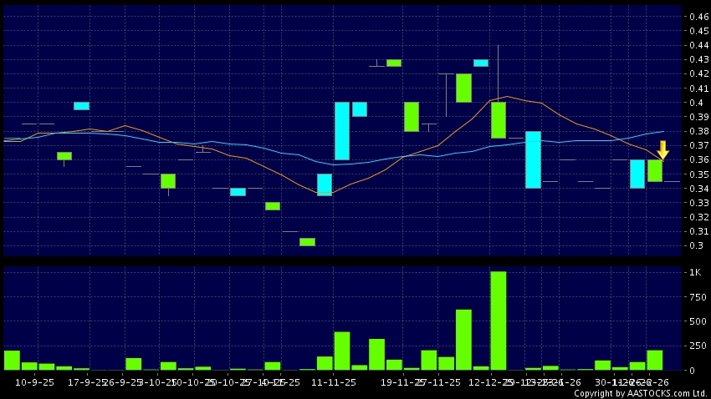Click the first volume bar at far left
711x399 pixels.
pos(12,360)
